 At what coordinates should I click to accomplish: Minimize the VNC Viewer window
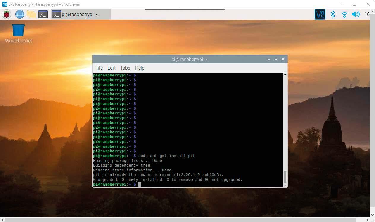click(341, 4)
